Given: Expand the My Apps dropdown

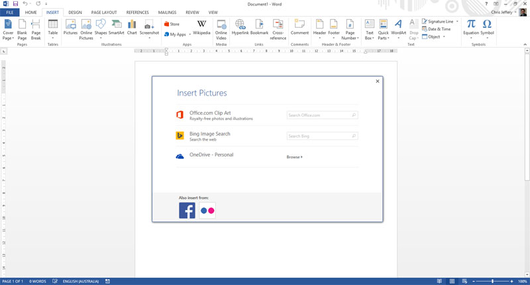Looking at the screenshot, I should [x=190, y=34].
